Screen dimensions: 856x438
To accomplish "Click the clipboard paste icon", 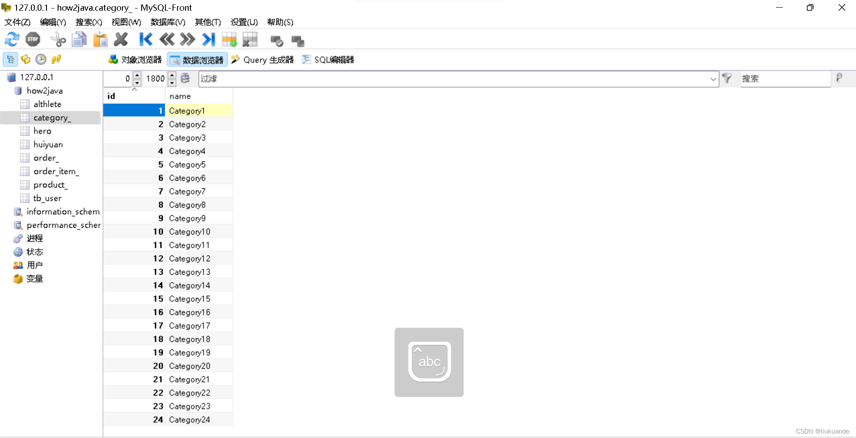I will (100, 40).
